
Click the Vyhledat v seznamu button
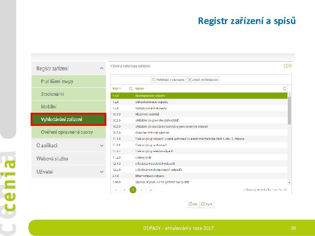168,80
